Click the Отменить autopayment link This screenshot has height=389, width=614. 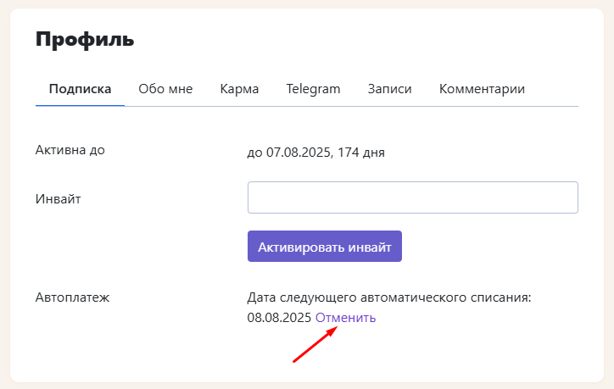click(x=345, y=318)
